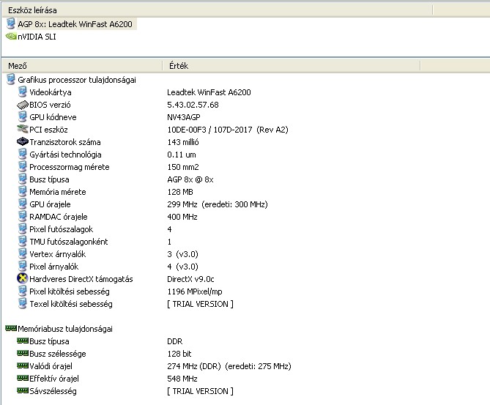This screenshot has width=490, height=405.
Task: Select AGP 8x Leadtek WinFast A6200 device
Action: 75,24
